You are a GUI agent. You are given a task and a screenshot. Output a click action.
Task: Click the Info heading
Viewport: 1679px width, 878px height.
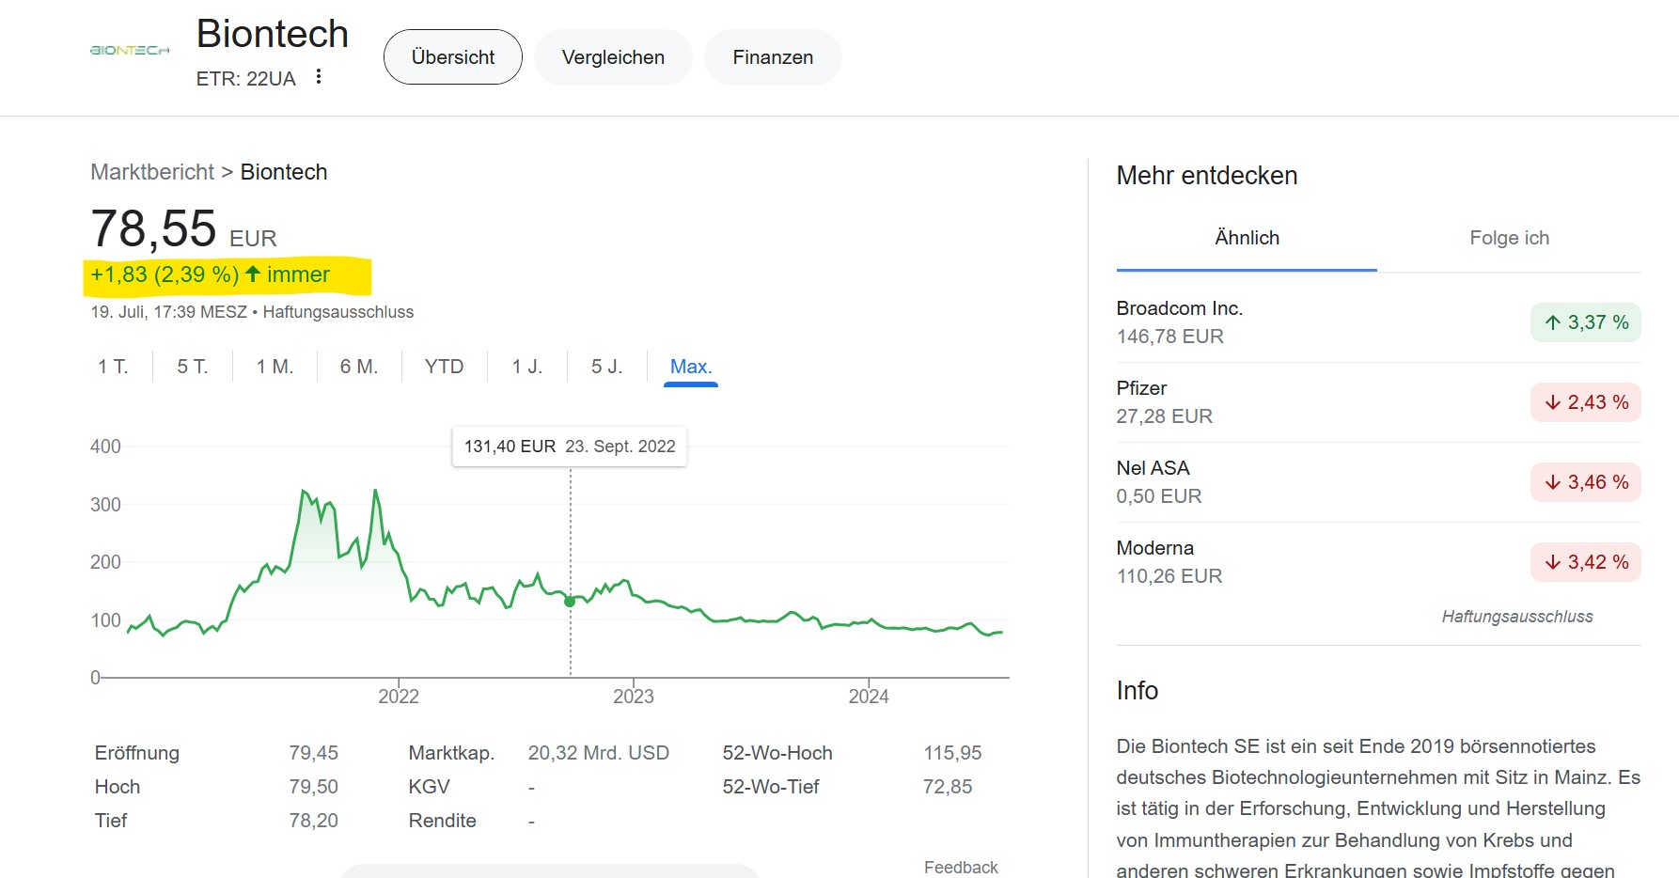click(x=1138, y=691)
